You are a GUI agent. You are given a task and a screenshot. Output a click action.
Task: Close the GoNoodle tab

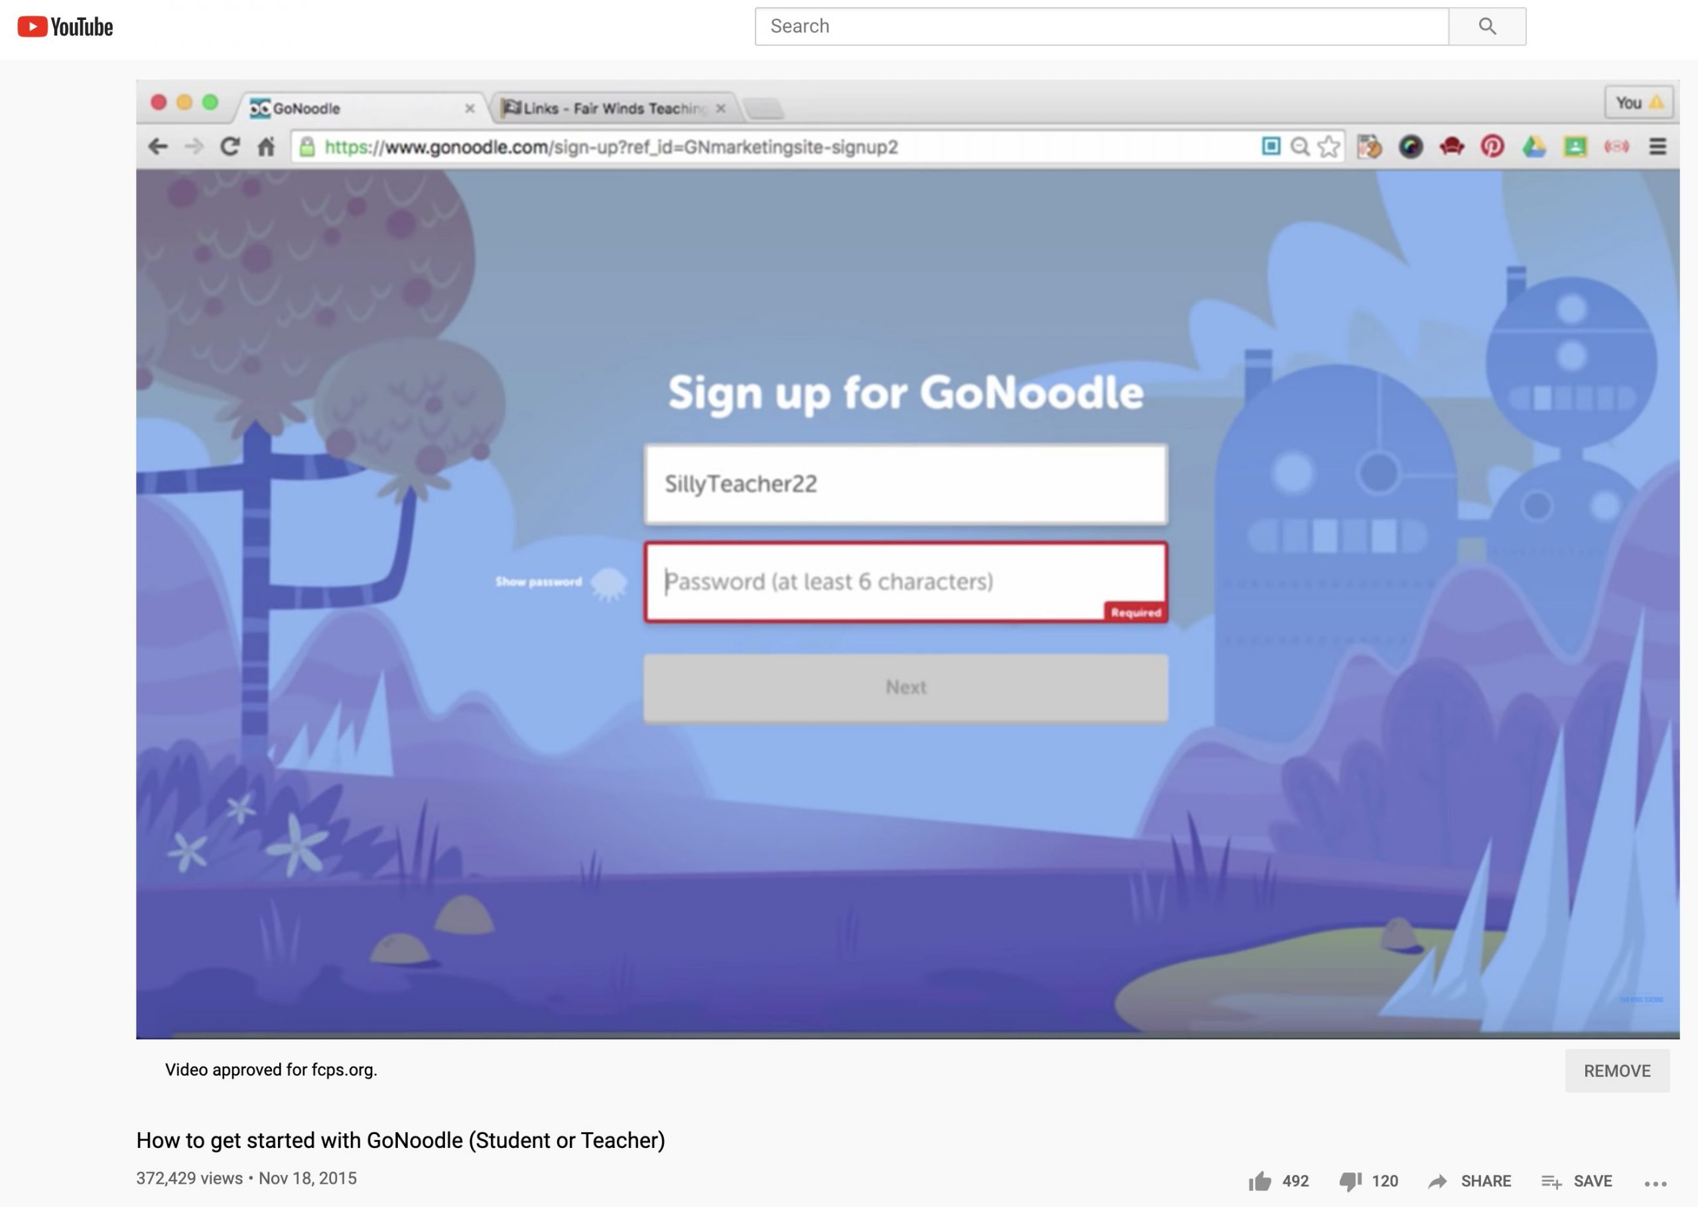point(470,109)
